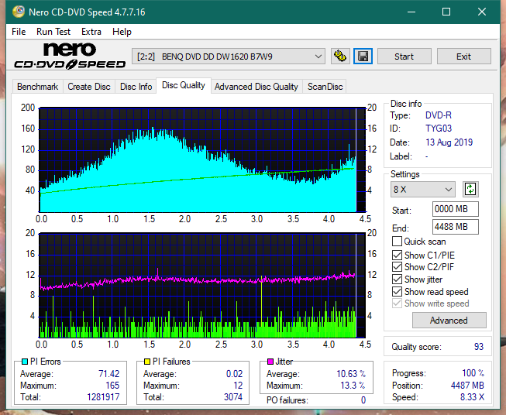Click the Exit button

(463, 57)
